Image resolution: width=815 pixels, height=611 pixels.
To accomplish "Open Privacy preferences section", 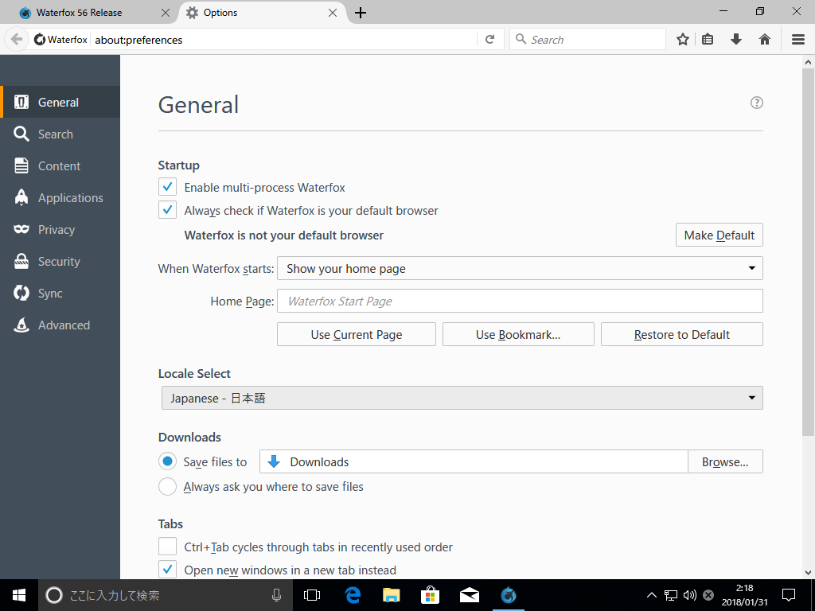I will coord(60,230).
